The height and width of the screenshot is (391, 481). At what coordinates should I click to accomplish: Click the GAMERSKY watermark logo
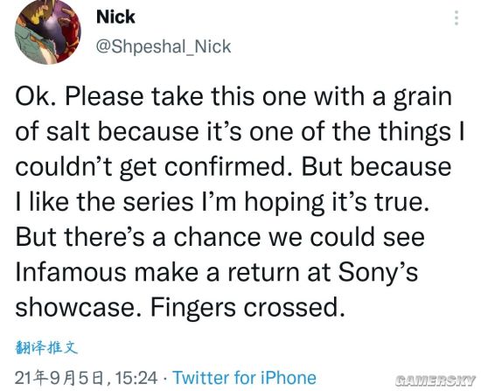pos(436,381)
